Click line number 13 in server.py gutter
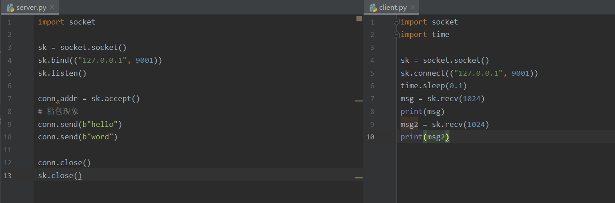 [x=8, y=175]
